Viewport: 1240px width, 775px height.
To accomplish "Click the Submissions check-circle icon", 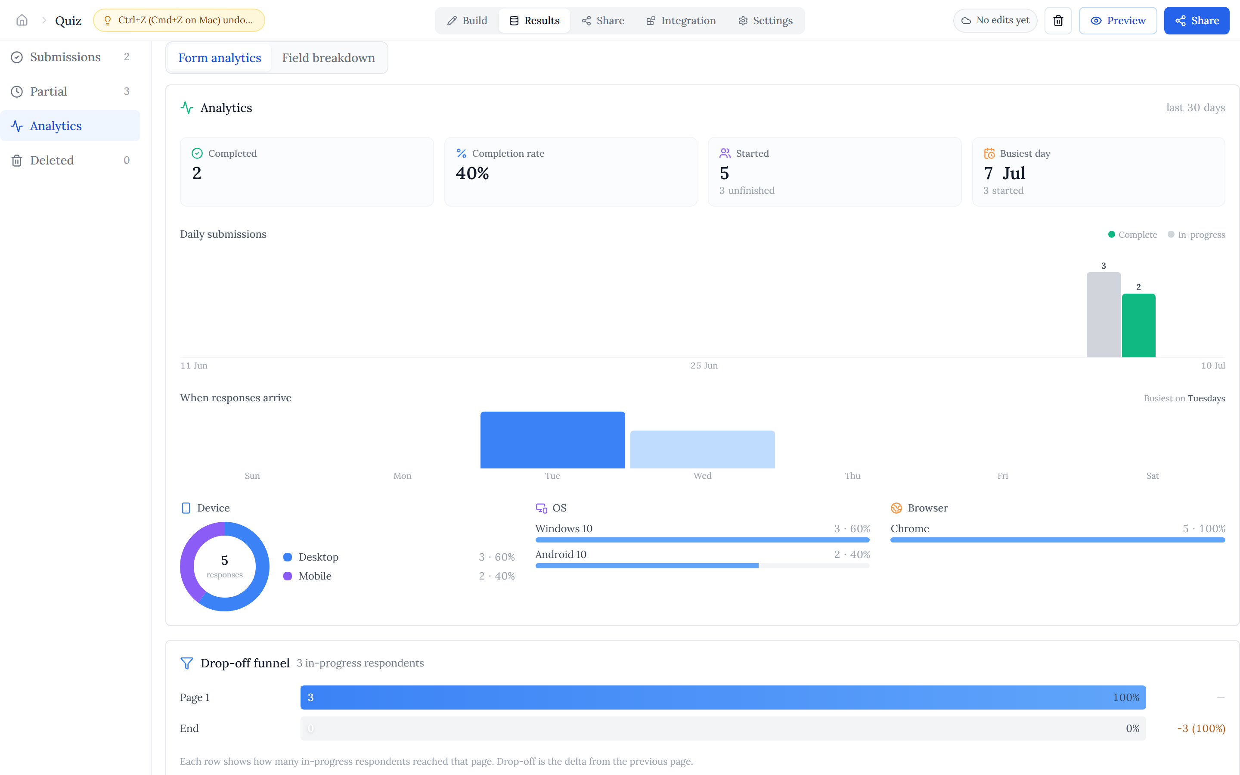I will point(17,57).
